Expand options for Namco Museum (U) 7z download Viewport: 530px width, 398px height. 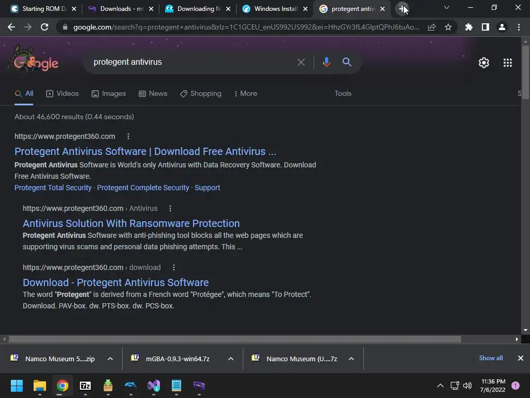coord(351,359)
